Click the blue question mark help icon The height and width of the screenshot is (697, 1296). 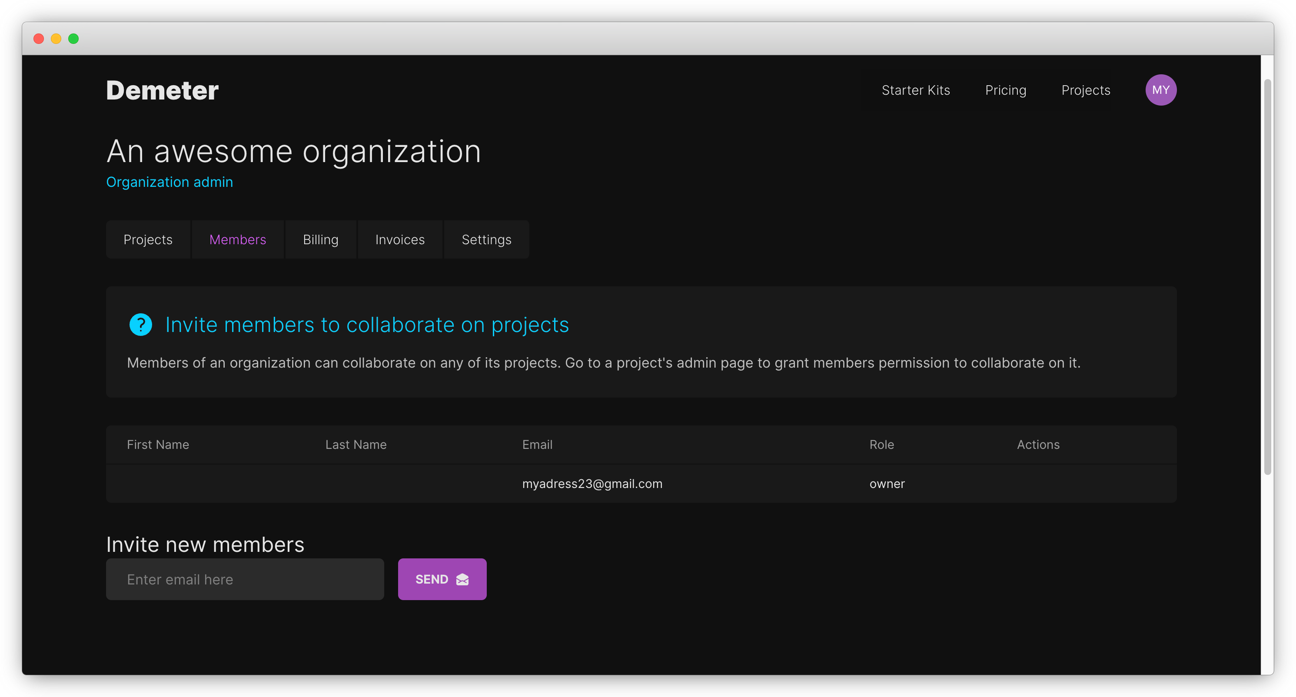(x=140, y=325)
